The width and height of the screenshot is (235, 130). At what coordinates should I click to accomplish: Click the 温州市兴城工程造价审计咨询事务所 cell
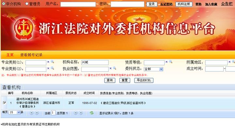tap(27, 103)
